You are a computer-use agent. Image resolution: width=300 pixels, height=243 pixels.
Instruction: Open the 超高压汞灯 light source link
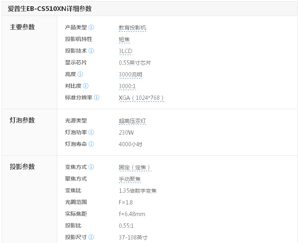point(132,121)
